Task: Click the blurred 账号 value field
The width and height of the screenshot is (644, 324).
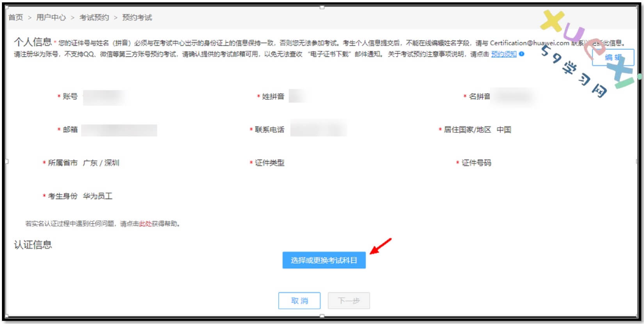Action: [105, 97]
